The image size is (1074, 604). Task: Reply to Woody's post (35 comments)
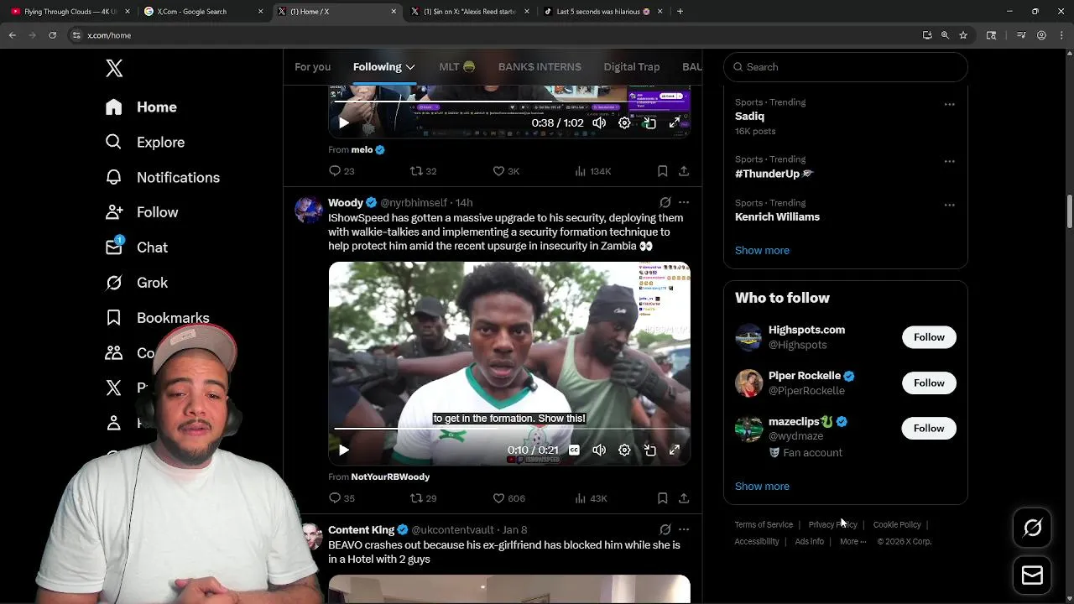341,498
